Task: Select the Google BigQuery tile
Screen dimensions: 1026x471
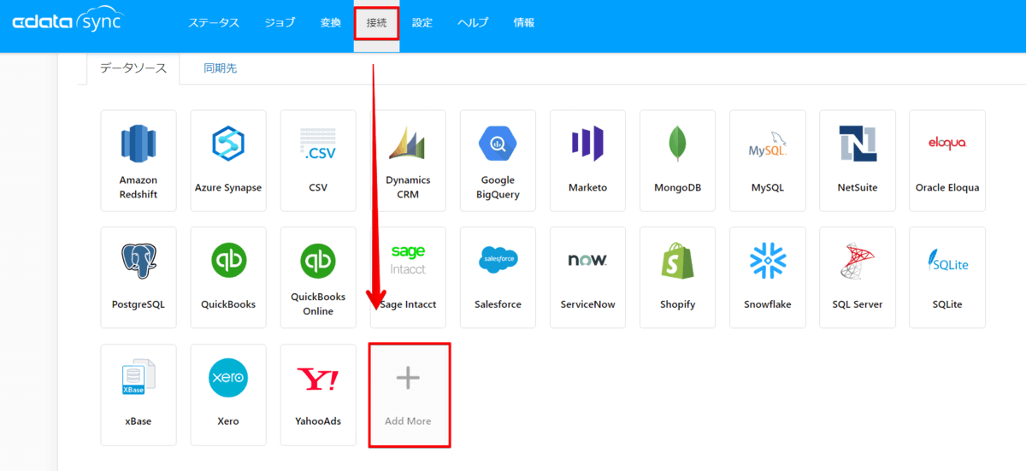Action: coord(498,161)
